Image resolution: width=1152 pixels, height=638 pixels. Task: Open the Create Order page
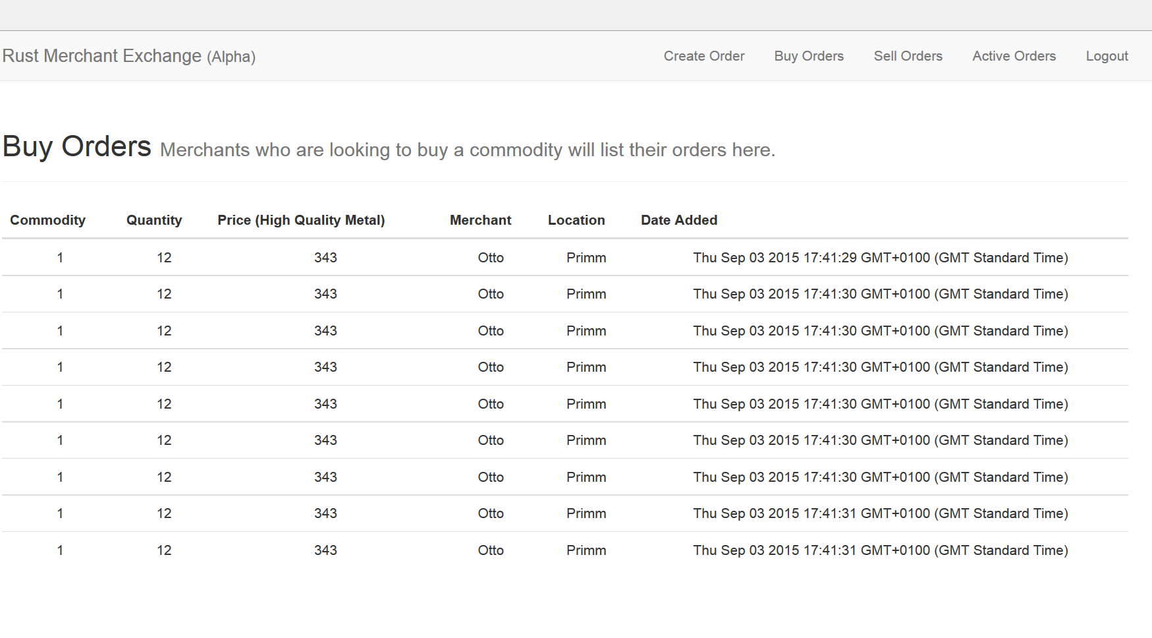pos(703,56)
